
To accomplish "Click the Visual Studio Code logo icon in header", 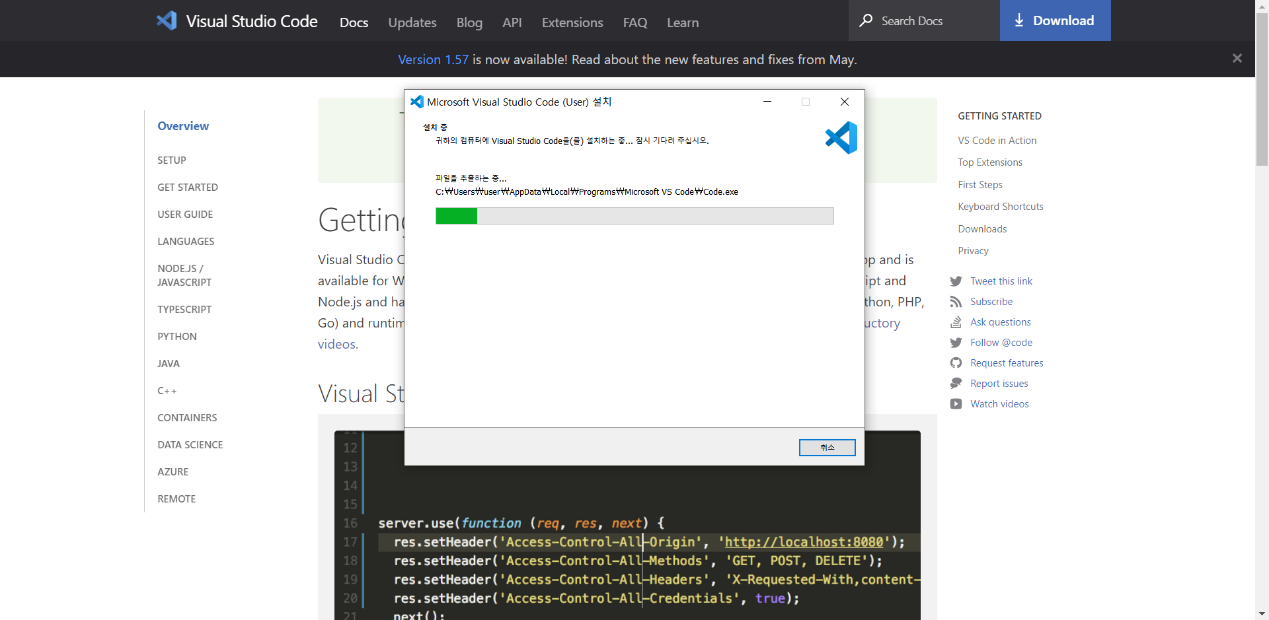I will point(167,20).
